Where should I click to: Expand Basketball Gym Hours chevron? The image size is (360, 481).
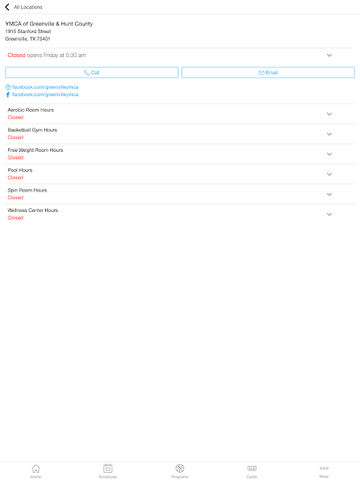(x=329, y=134)
